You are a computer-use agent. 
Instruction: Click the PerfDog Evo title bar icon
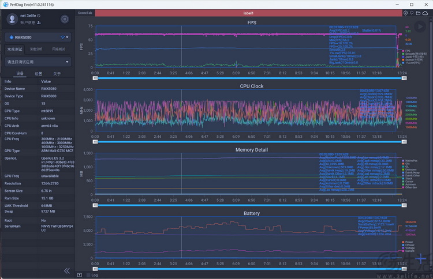click(x=6, y=5)
